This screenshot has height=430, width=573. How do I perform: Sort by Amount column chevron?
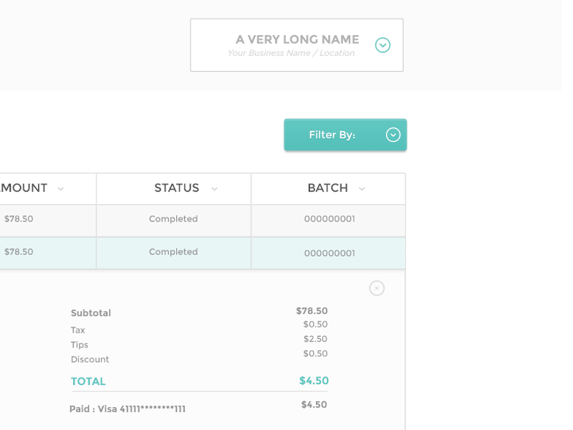pyautogui.click(x=61, y=188)
